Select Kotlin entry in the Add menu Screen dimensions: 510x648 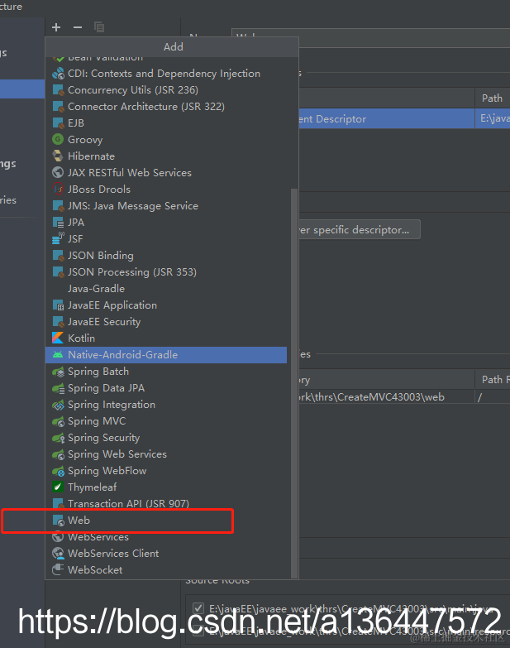pyautogui.click(x=166, y=338)
